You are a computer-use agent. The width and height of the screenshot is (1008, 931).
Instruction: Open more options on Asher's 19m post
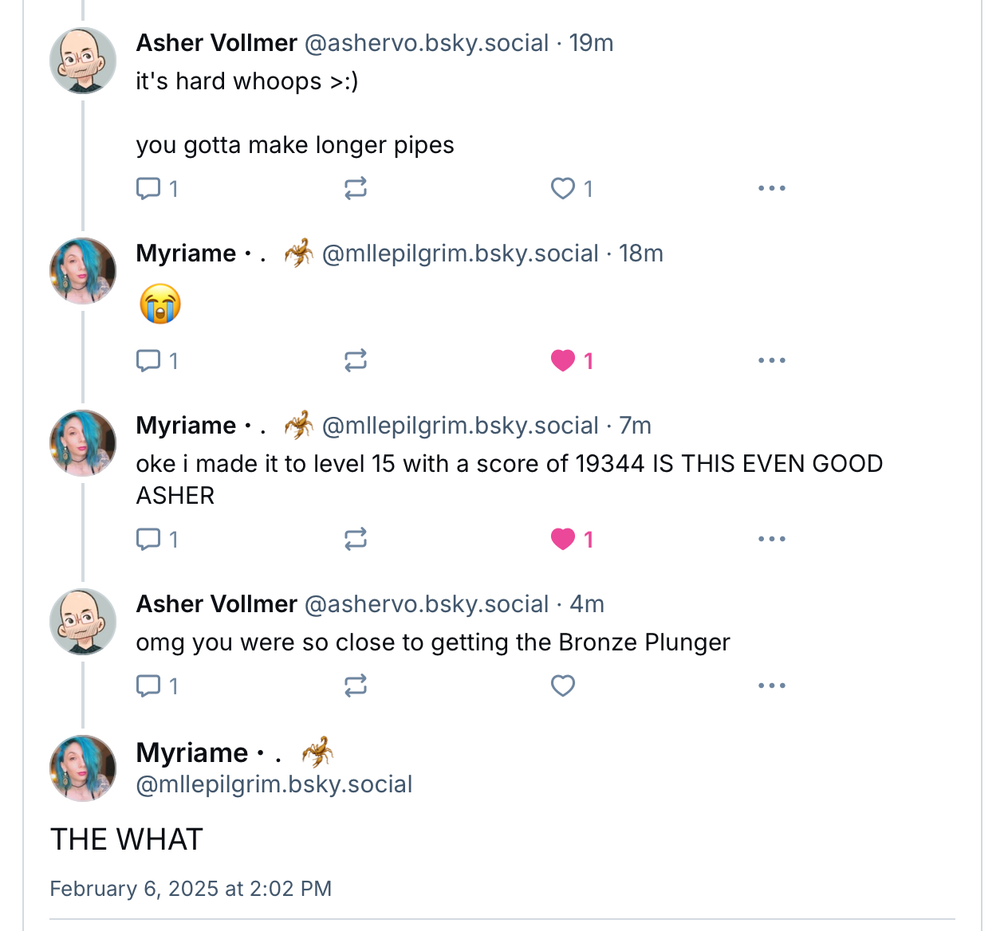point(772,189)
